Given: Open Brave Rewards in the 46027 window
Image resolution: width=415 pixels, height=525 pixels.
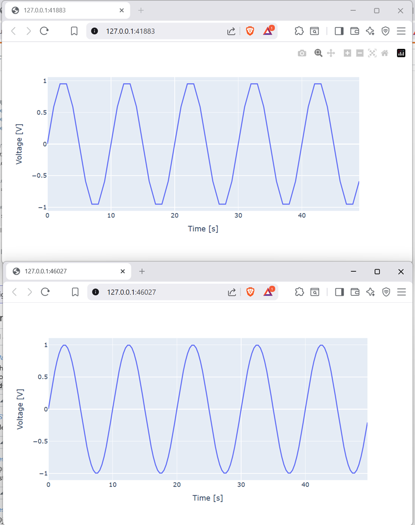Looking at the screenshot, I should pyautogui.click(x=269, y=292).
